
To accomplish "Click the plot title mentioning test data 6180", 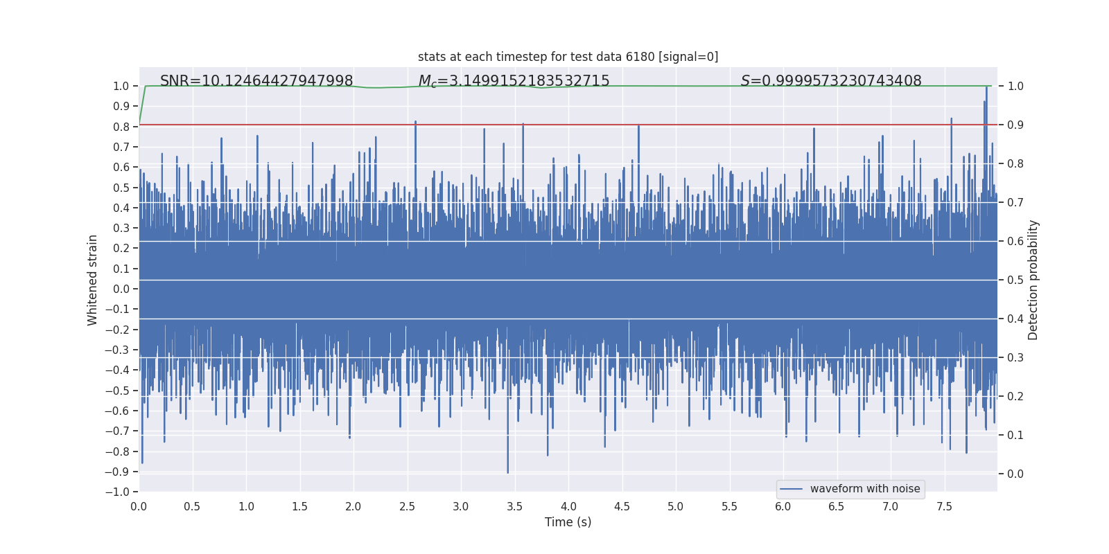I will pos(568,57).
